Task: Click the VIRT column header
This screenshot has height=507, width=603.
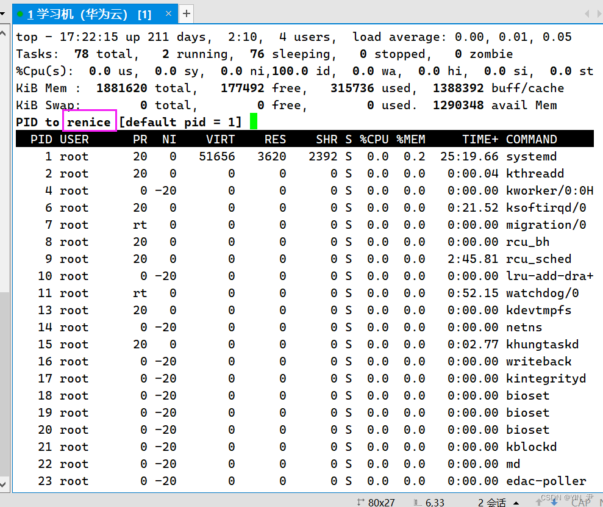Action: (220, 139)
